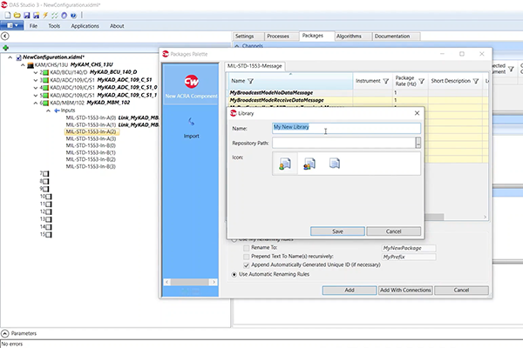The height and width of the screenshot is (348, 523).
Task: Click the lightning bolt program icon
Action: [45, 15]
